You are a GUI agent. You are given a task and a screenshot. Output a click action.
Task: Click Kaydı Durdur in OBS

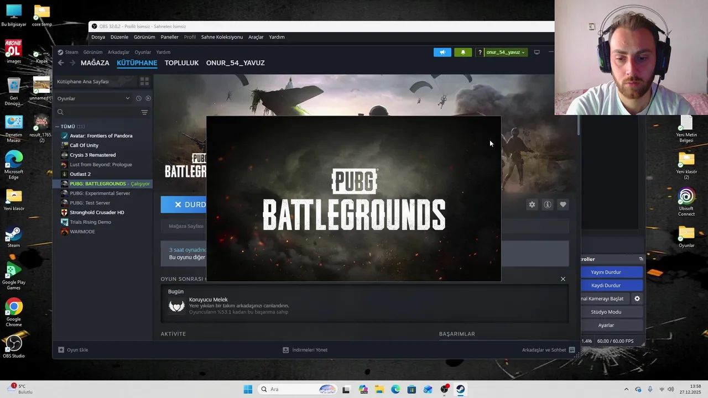click(612, 285)
